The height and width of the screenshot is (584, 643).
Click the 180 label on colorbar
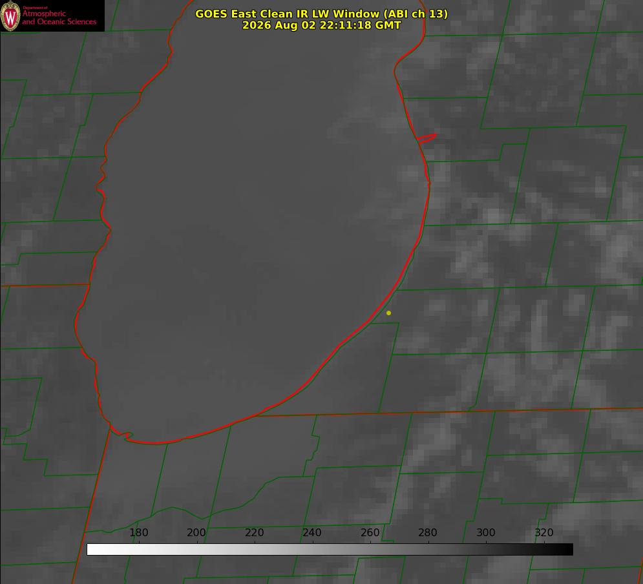click(138, 532)
